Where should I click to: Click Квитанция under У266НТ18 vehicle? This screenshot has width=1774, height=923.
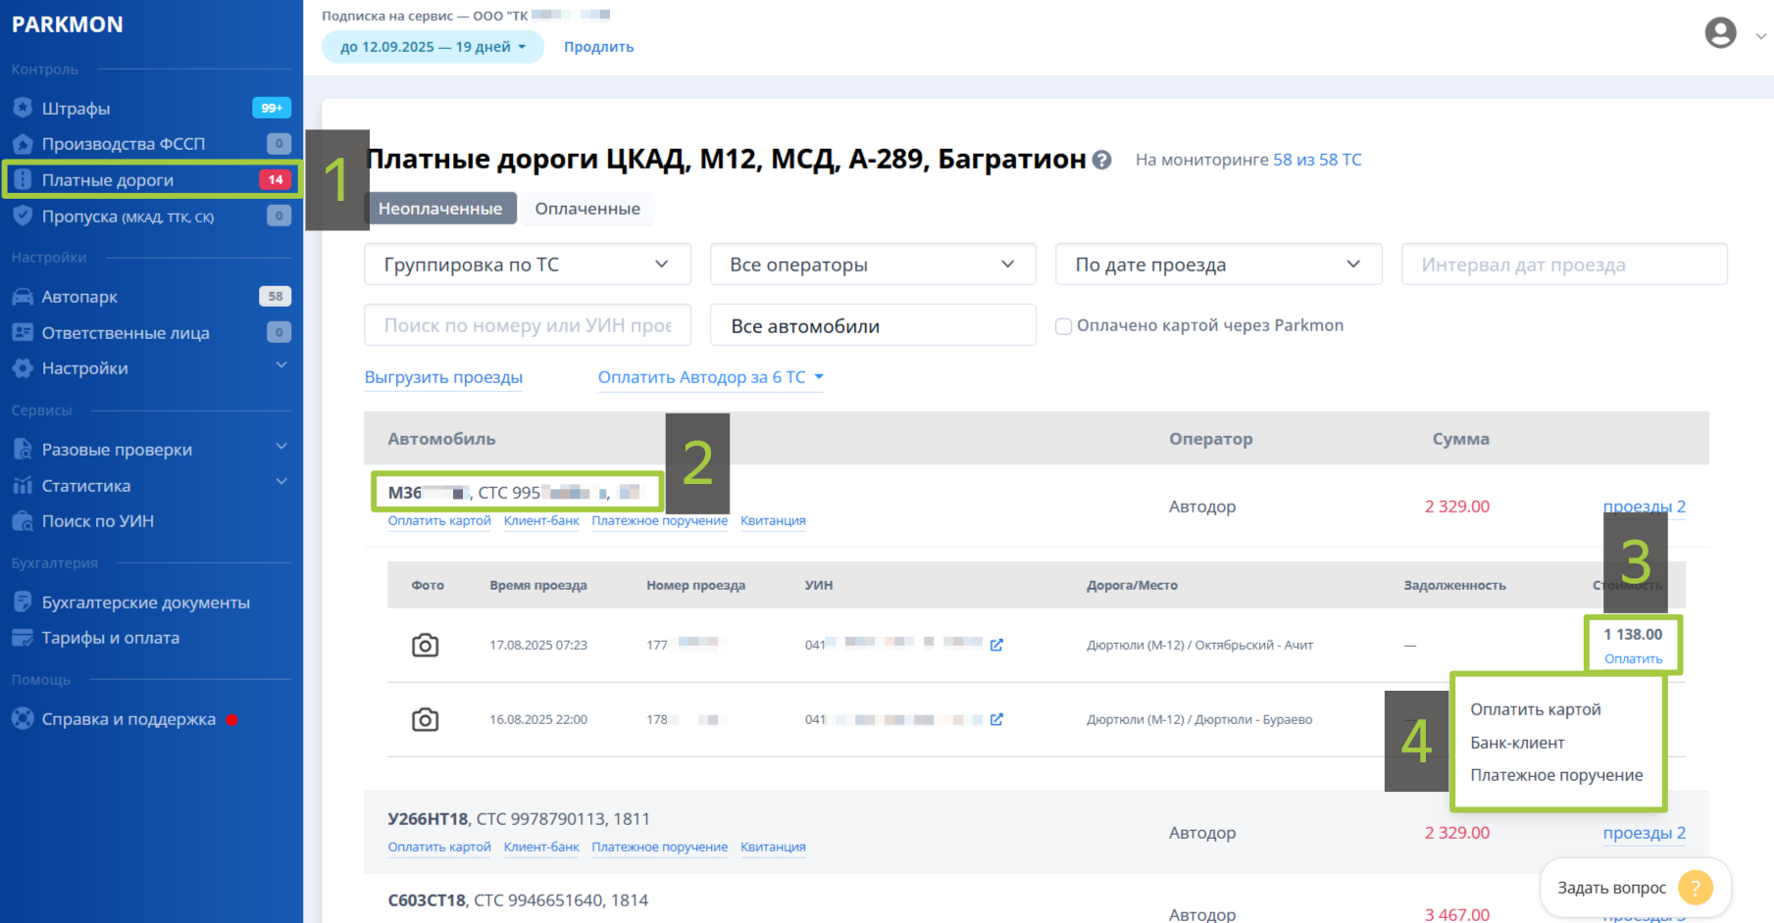773,847
